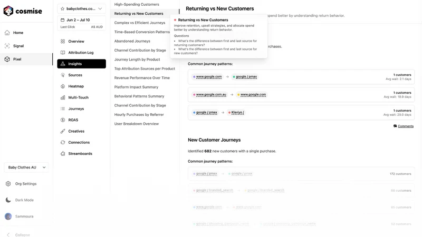Click the Streamboards icon
The width and height of the screenshot is (422, 237).
click(63, 154)
